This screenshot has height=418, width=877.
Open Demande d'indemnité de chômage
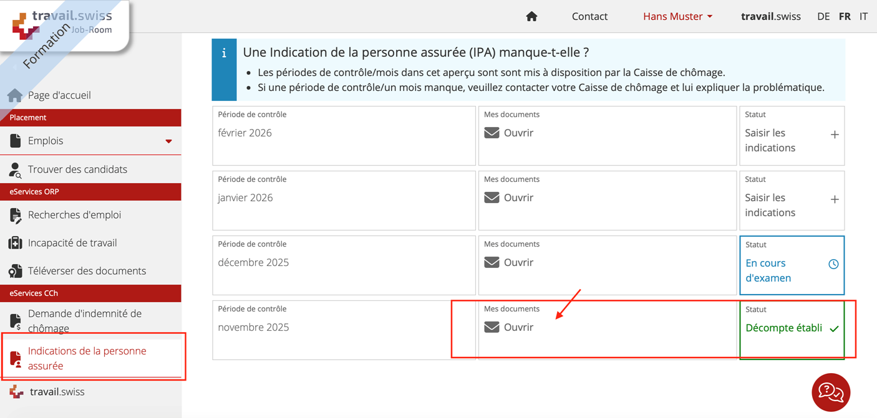coord(84,321)
